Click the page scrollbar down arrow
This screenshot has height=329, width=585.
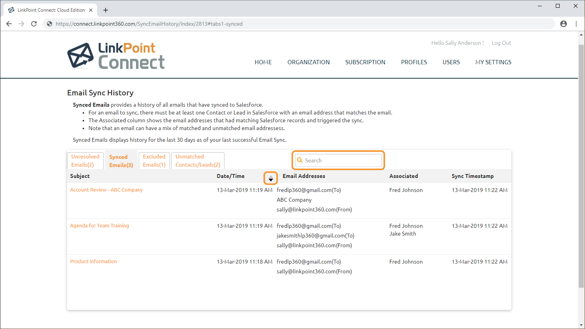click(581, 325)
